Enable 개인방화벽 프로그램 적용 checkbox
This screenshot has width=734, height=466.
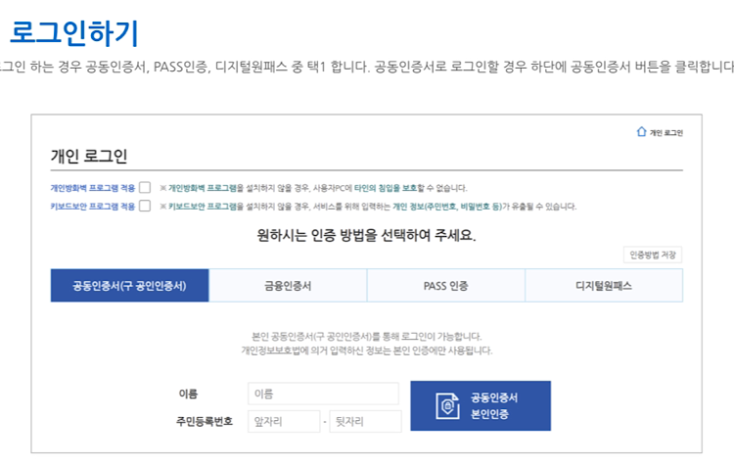[x=145, y=188]
